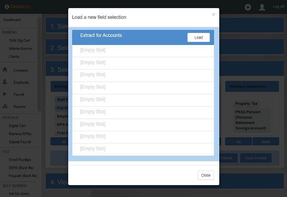287x197 pixels.
Task: Go to Submit Payroll in sidebar
Action: click(x=20, y=142)
